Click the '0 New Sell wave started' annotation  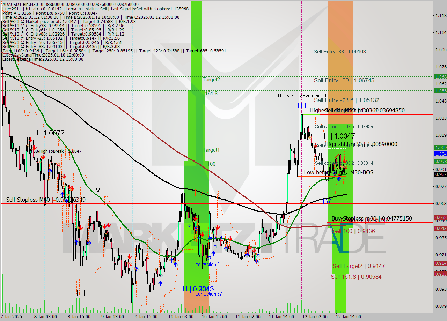coord(301,95)
